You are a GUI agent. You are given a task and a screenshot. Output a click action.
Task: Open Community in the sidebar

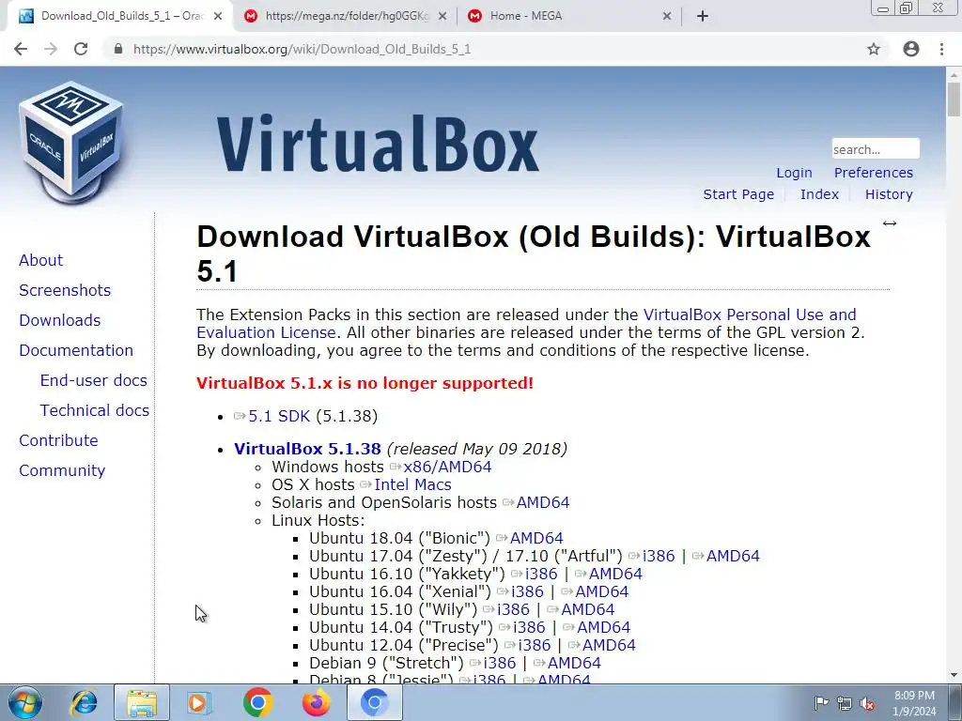62,470
